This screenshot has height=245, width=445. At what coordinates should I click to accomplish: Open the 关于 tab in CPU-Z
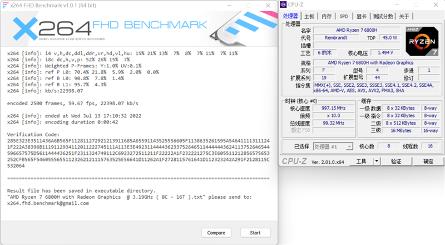coord(404,16)
